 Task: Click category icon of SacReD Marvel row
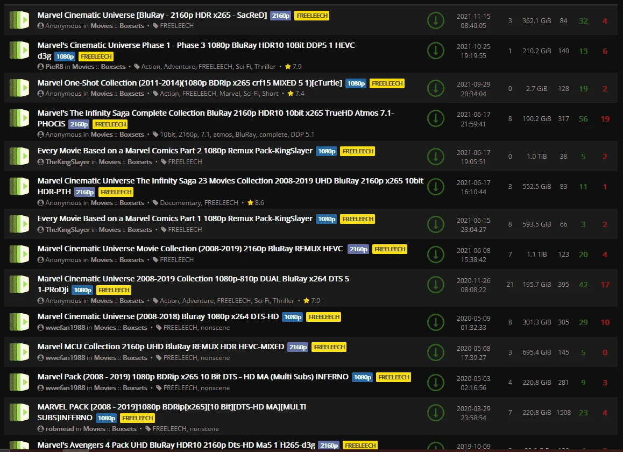pos(19,20)
